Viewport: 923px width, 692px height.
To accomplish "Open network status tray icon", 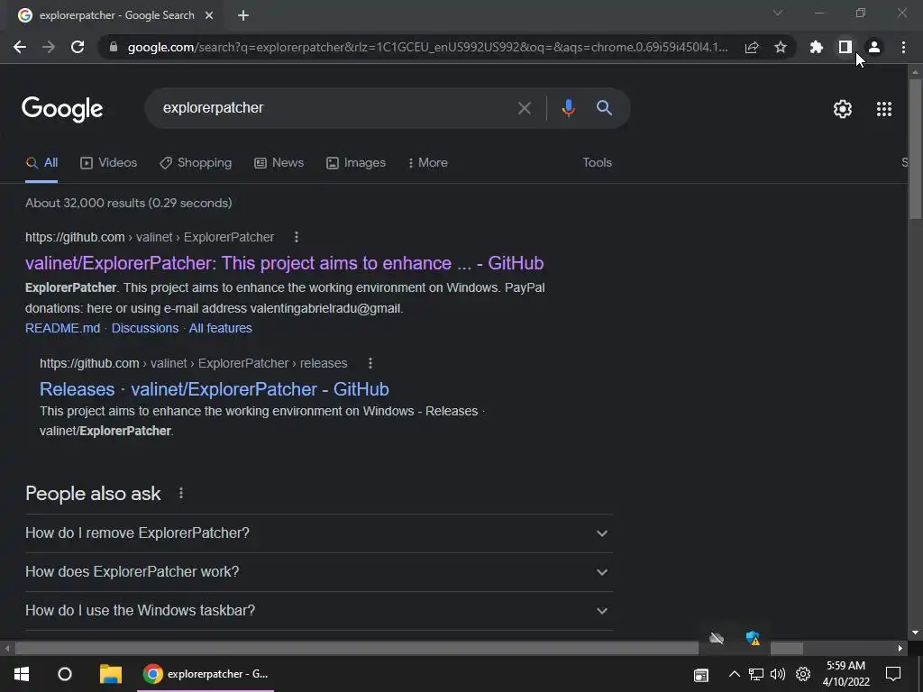I will (x=756, y=674).
